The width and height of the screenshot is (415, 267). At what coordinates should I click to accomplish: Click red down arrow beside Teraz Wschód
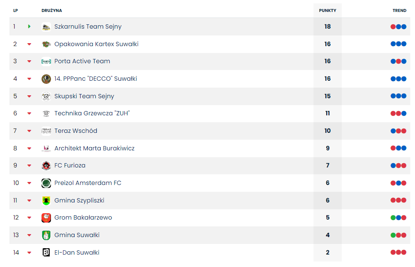pos(29,131)
